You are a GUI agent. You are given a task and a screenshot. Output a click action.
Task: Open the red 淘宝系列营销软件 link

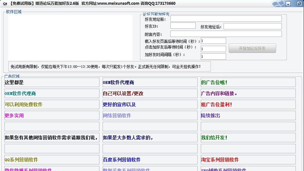click(x=248, y=160)
